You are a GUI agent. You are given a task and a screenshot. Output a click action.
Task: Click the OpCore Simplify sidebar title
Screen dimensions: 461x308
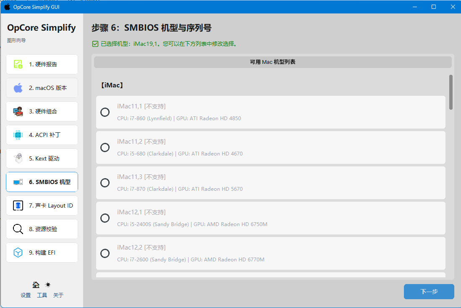click(42, 28)
